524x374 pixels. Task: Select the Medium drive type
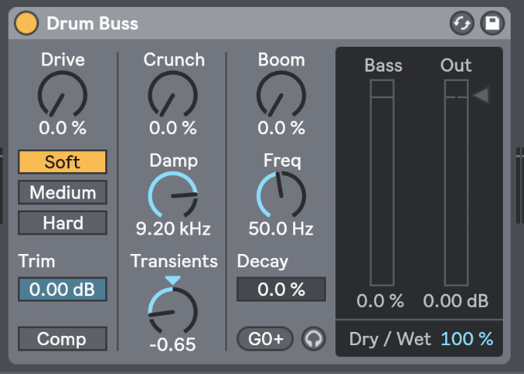(x=62, y=192)
